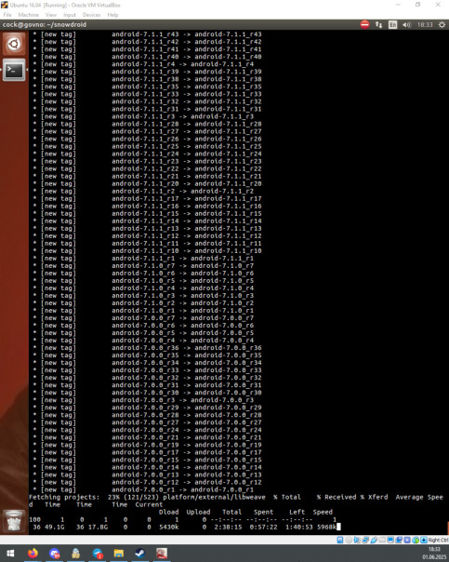Open the VirtualBox Input menu

pos(70,15)
